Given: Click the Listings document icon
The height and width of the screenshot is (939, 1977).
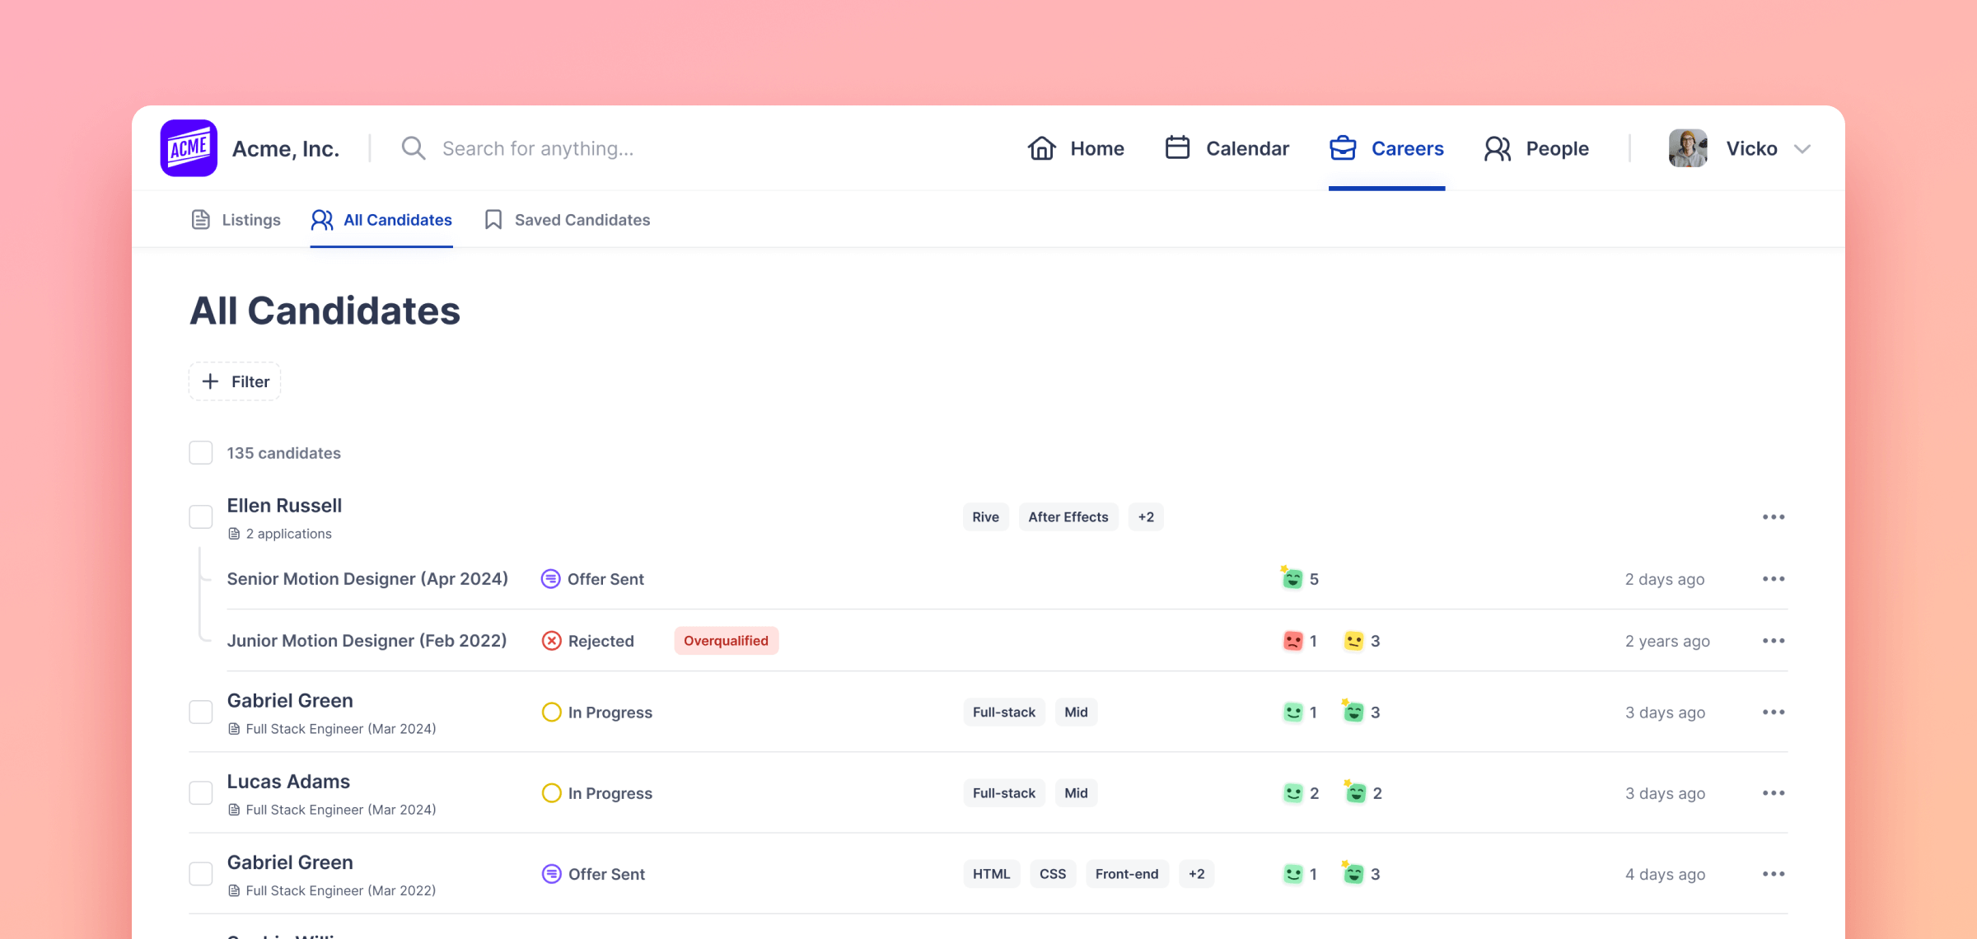Looking at the screenshot, I should (200, 219).
